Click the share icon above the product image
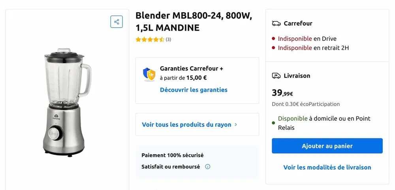Screen dimensions: 395x190 pos(117,22)
